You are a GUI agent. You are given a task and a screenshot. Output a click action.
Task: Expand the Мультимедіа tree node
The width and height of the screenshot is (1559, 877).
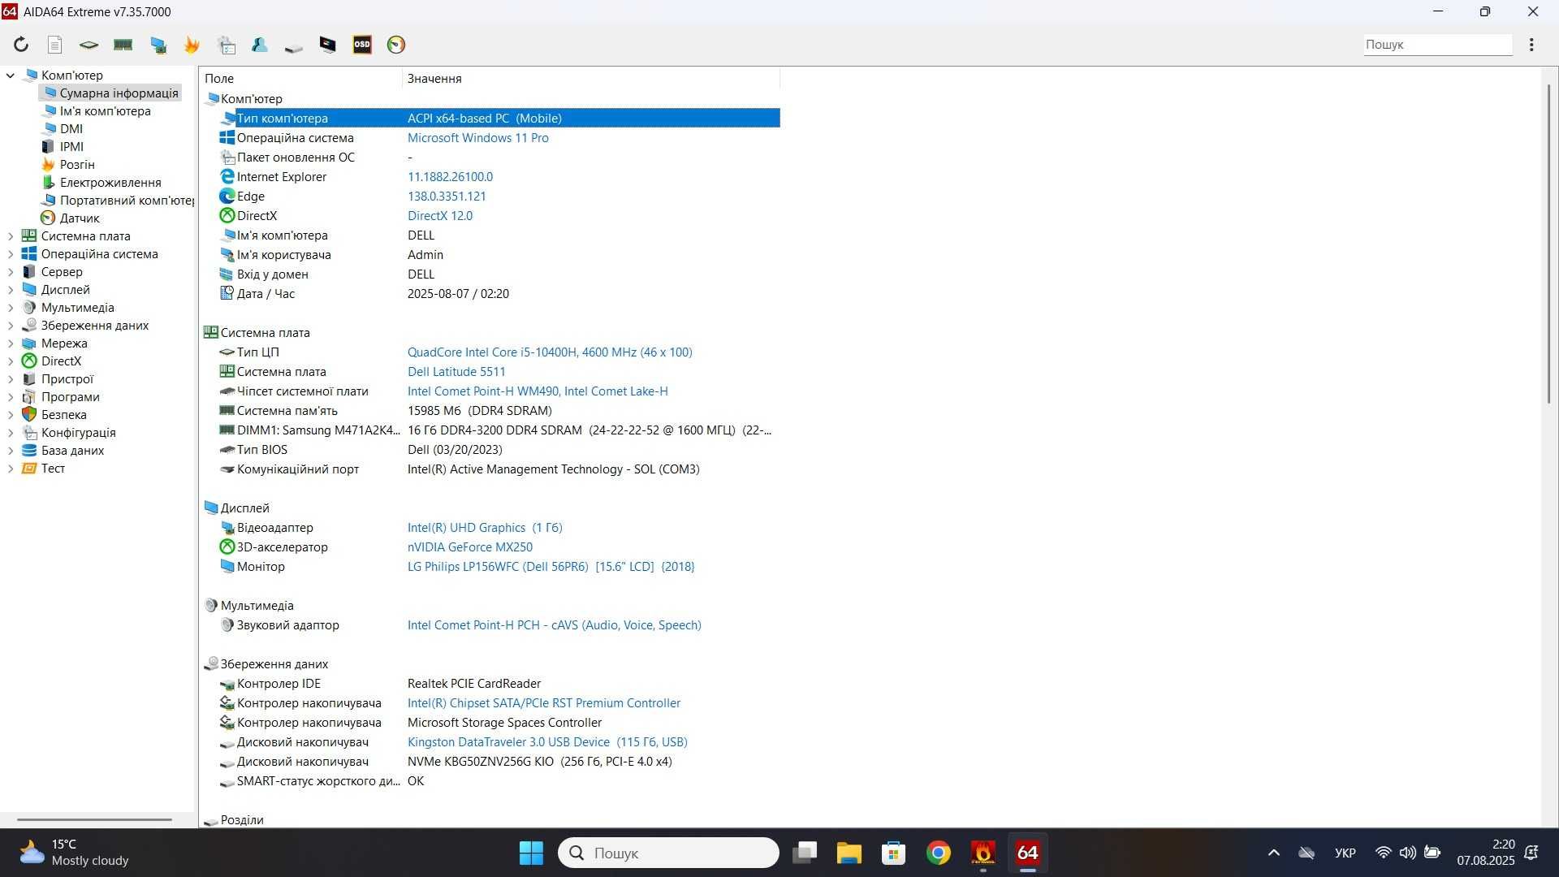(x=11, y=308)
